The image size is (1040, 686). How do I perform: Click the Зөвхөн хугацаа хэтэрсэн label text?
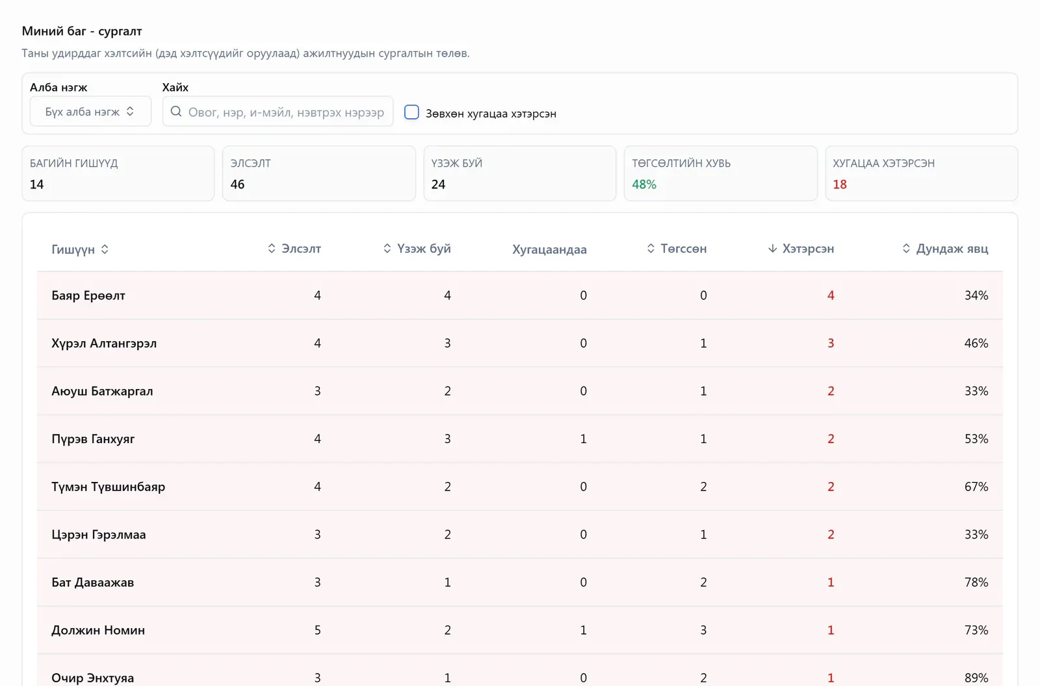[x=491, y=114]
